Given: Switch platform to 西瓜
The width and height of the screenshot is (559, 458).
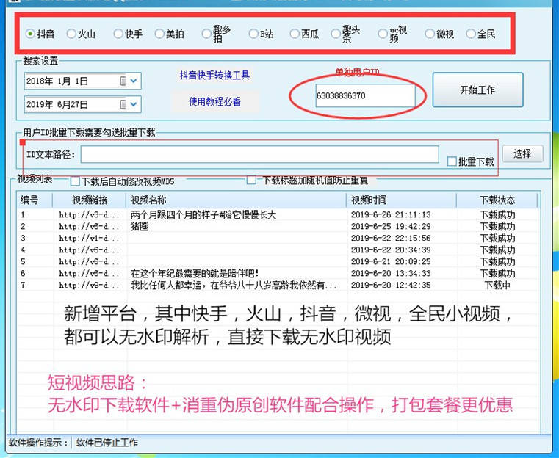Looking at the screenshot, I should (x=295, y=34).
